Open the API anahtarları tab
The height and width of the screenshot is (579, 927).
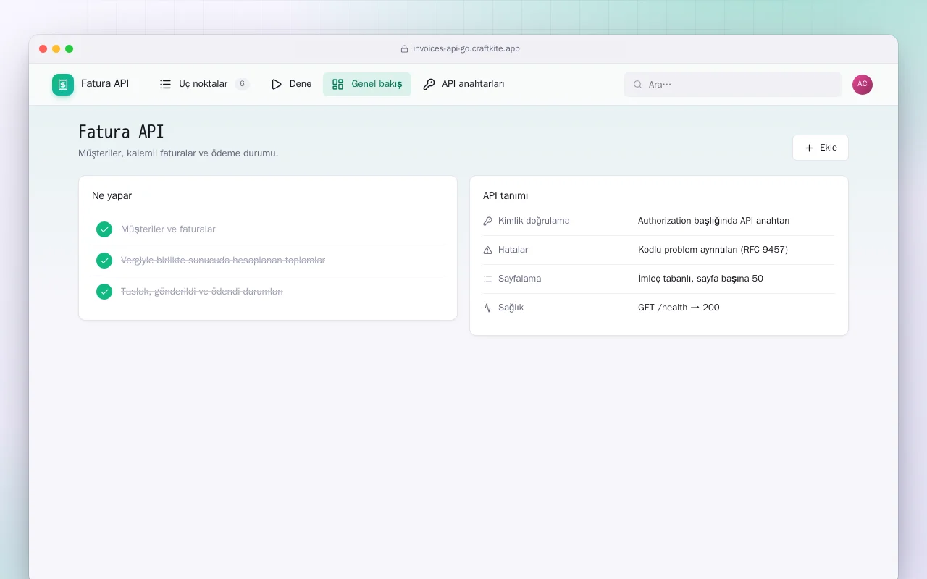coord(463,84)
